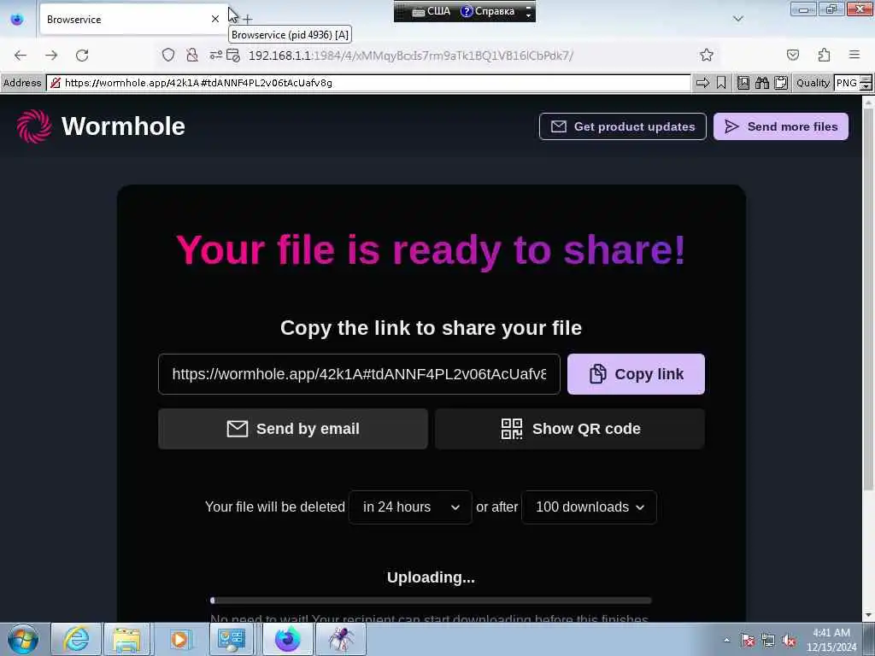Open the Firefox hamburger menu
Image resolution: width=875 pixels, height=656 pixels.
pyautogui.click(x=854, y=55)
